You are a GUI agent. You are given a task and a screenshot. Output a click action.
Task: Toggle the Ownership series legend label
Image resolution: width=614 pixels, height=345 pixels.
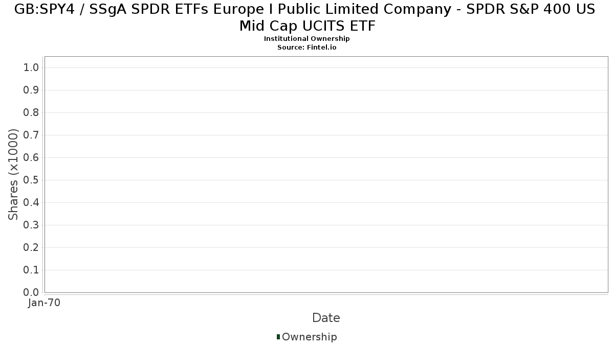click(309, 337)
